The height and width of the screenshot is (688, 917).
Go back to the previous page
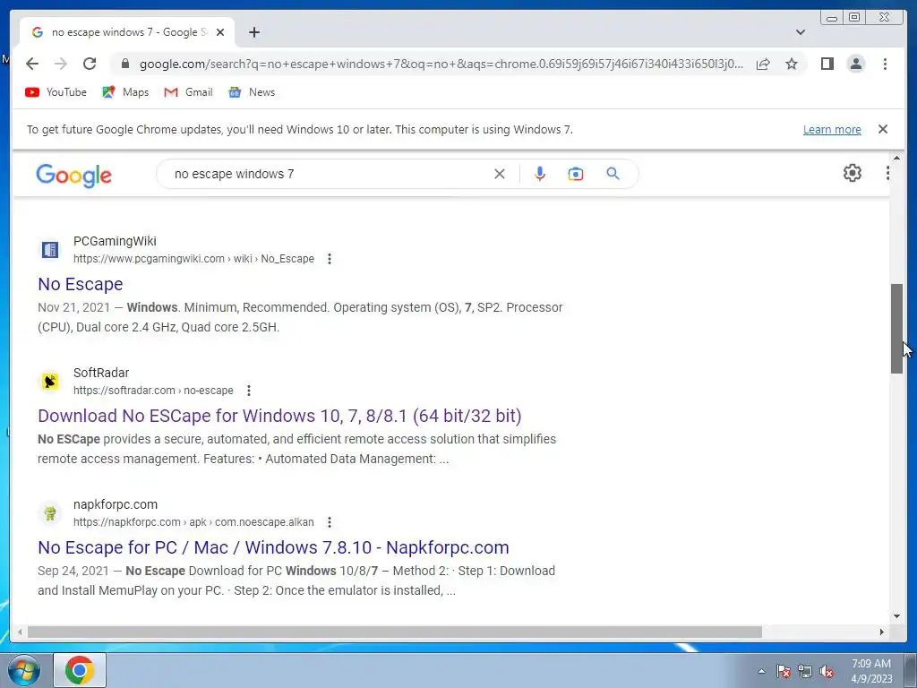pos(32,64)
